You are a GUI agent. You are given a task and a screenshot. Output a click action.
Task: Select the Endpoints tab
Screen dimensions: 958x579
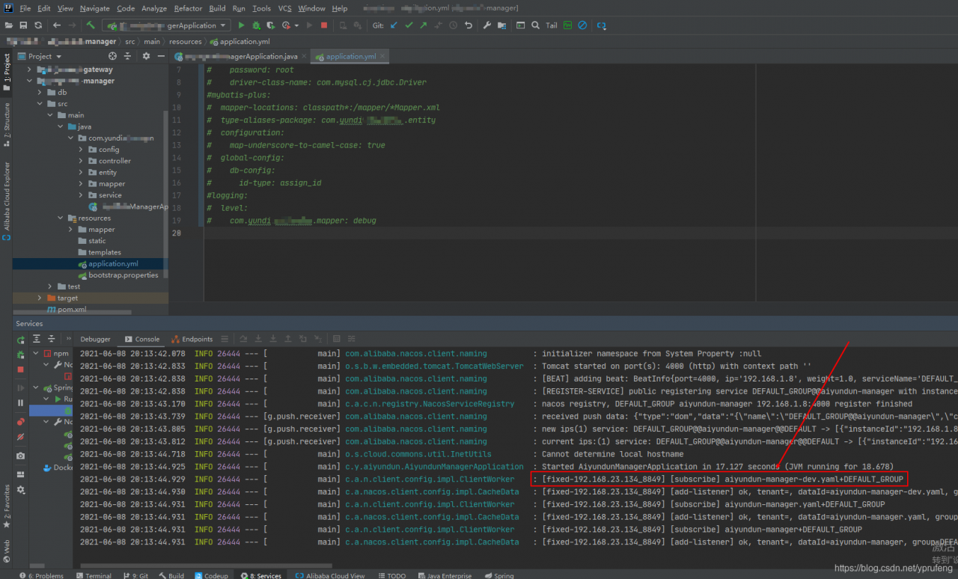click(x=192, y=339)
